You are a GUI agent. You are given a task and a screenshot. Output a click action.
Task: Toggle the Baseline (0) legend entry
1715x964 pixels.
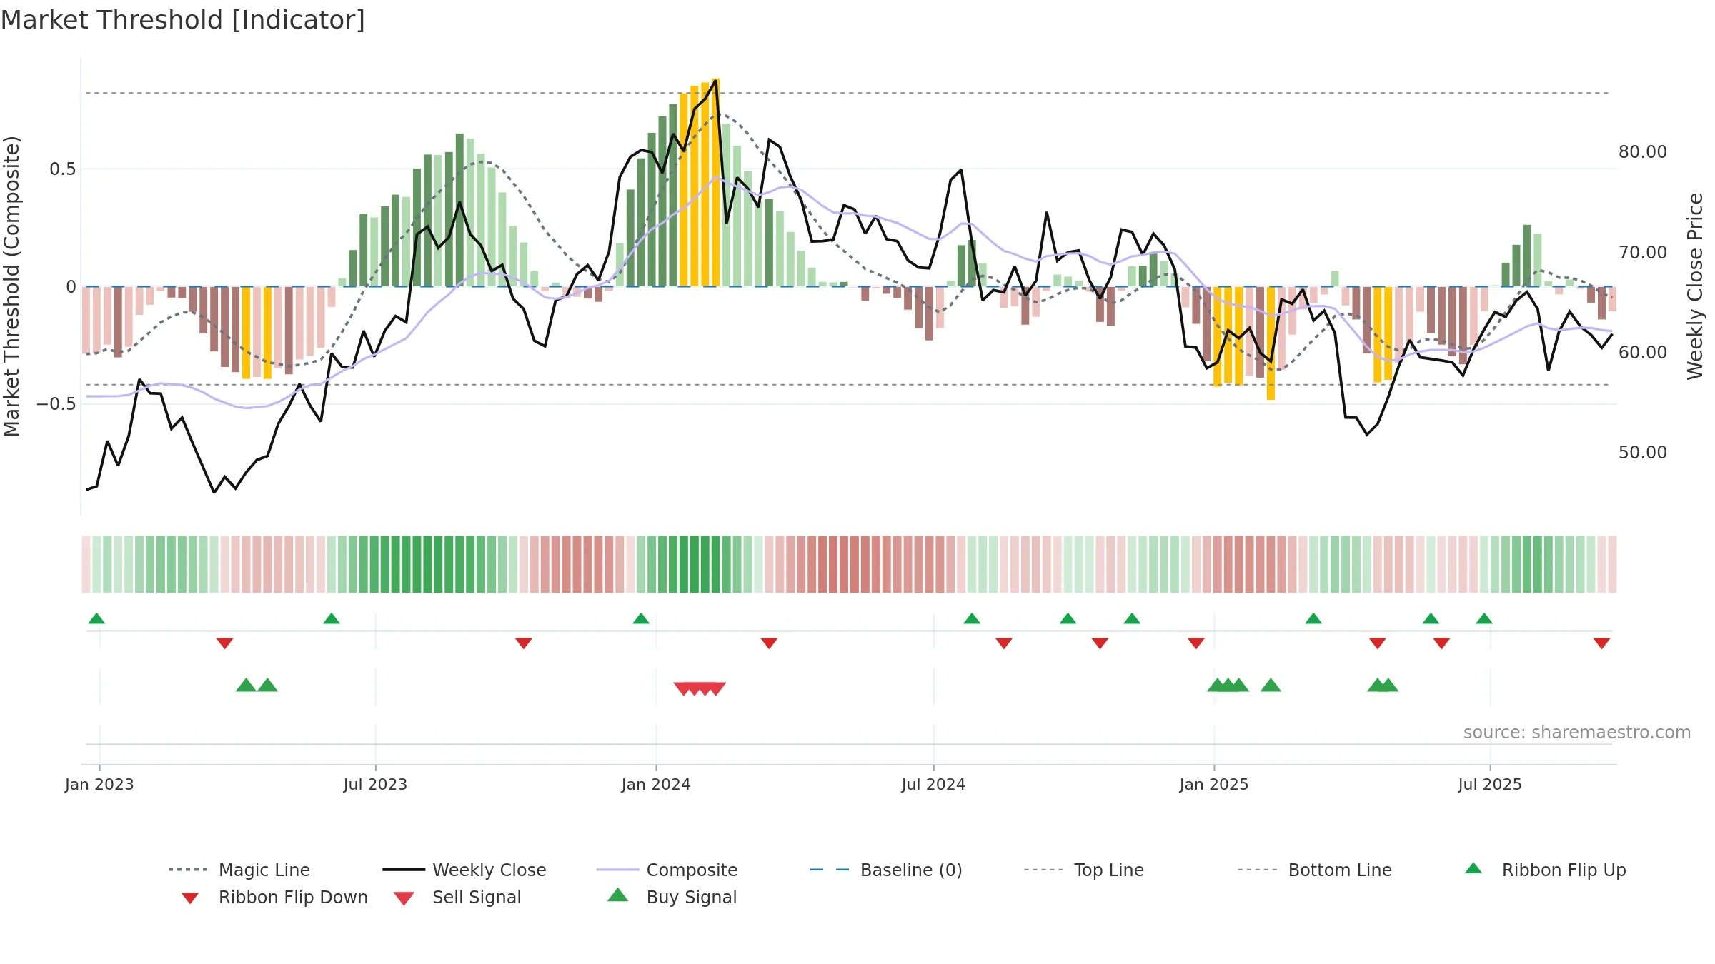(886, 870)
